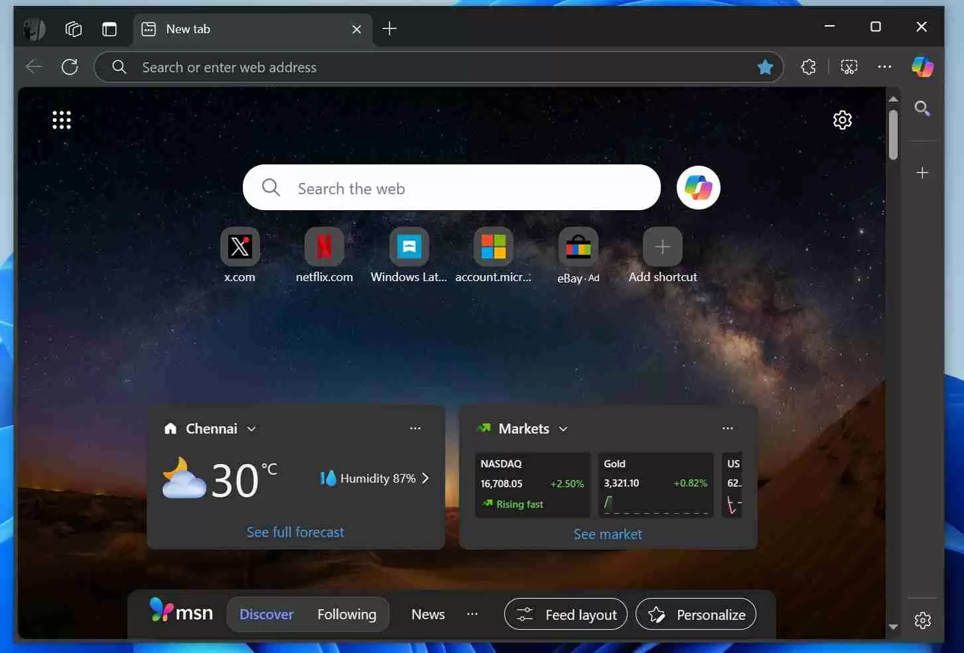Open the Markets card options menu
This screenshot has height=653, width=964.
coord(728,428)
